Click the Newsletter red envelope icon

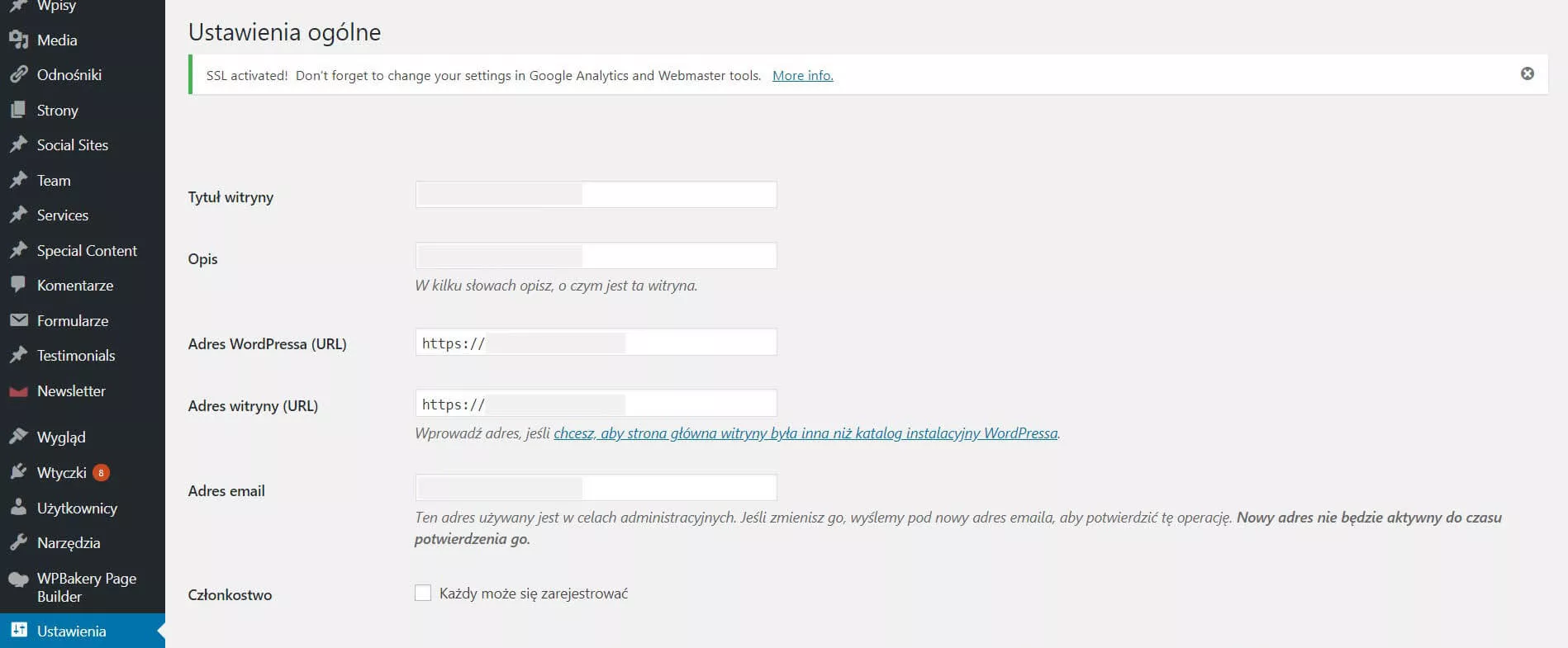[18, 391]
